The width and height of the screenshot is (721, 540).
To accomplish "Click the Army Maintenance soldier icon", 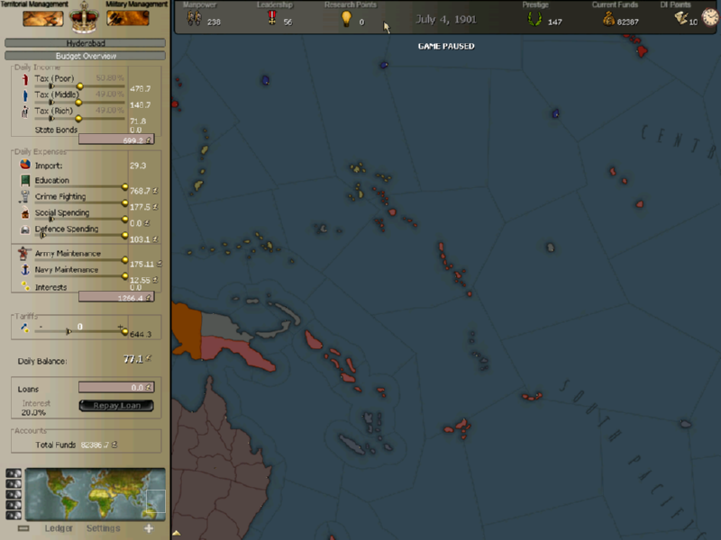I will click(x=24, y=254).
